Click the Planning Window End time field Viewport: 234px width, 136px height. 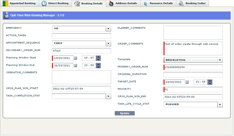pos(89,66)
